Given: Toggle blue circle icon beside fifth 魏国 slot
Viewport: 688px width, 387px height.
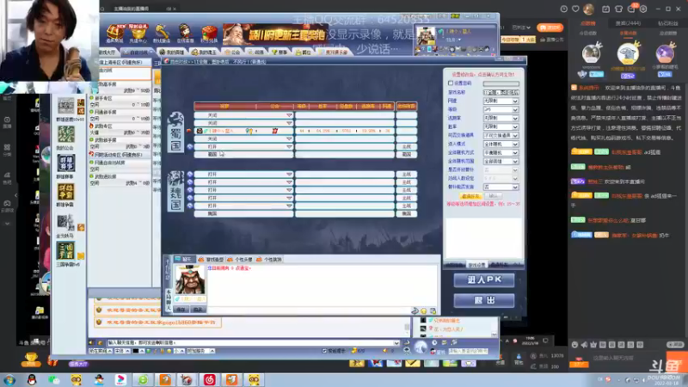Looking at the screenshot, I should tap(190, 206).
